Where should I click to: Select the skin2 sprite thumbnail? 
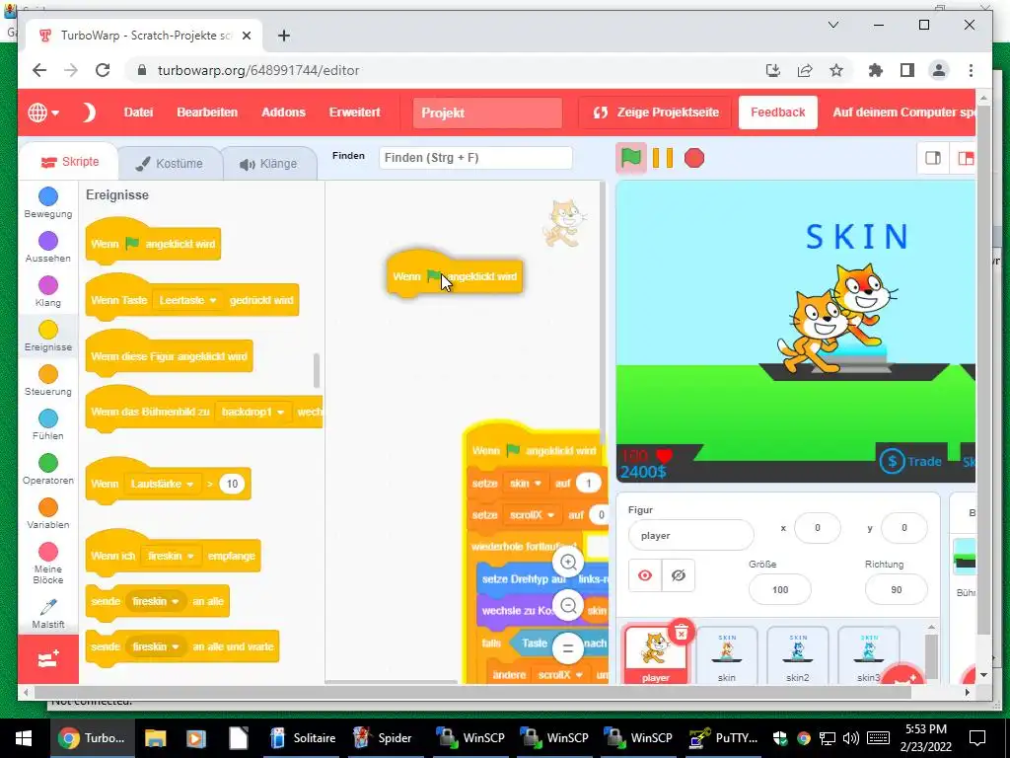[797, 655]
